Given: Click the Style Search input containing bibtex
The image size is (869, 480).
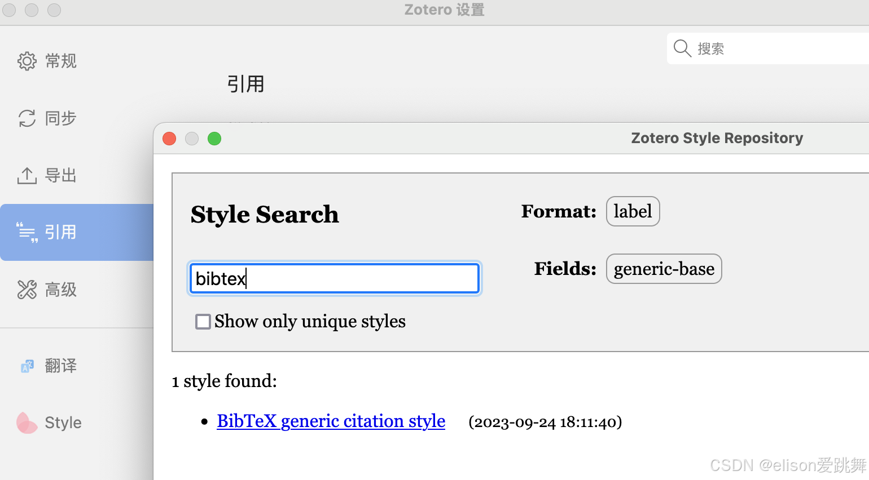Looking at the screenshot, I should (335, 278).
